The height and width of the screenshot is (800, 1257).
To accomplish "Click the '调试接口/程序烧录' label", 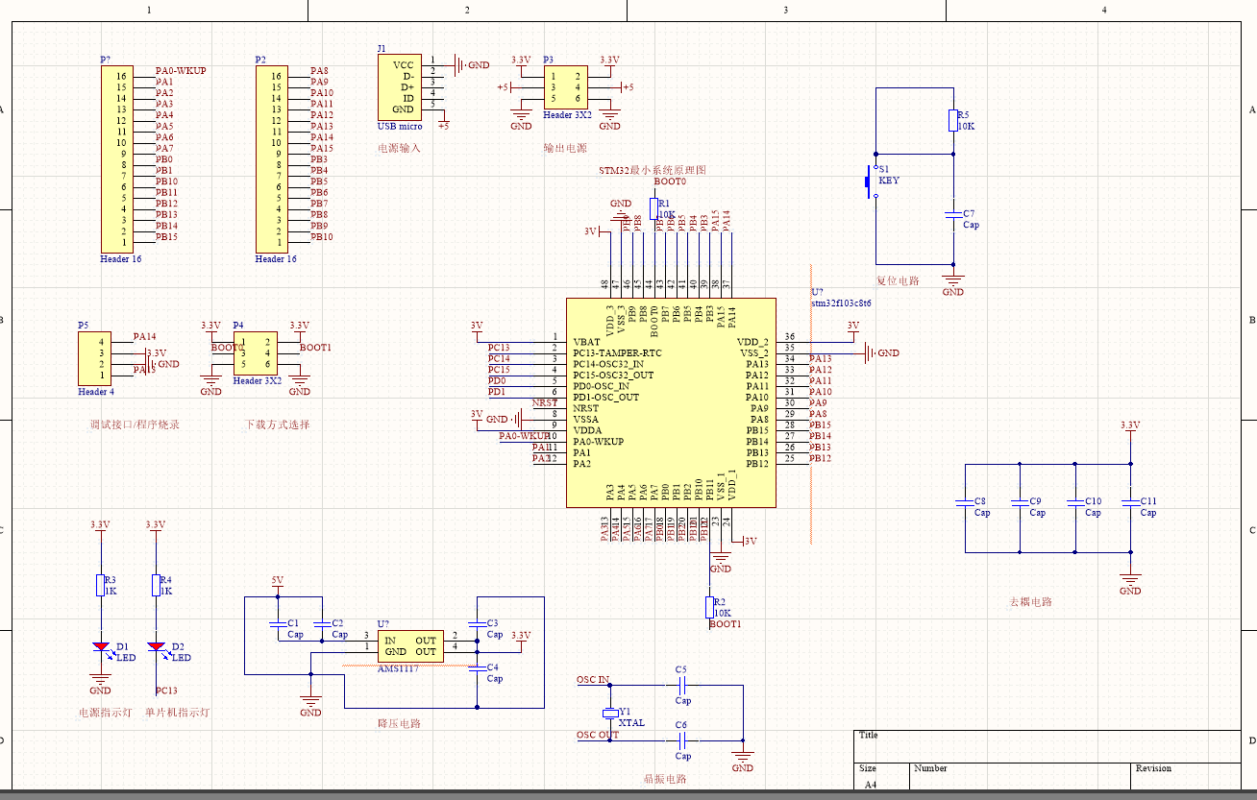I will pyautogui.click(x=135, y=424).
